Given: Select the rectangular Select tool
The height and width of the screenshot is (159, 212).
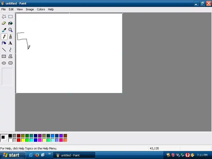Looking at the screenshot, I should point(10,17).
